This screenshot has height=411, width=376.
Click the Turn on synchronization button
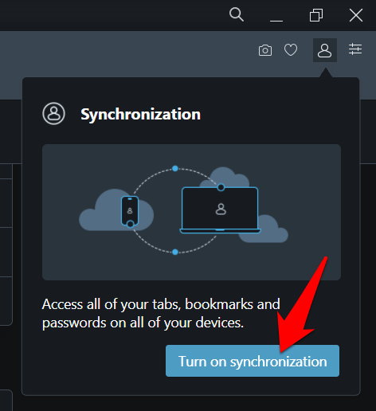[253, 361]
